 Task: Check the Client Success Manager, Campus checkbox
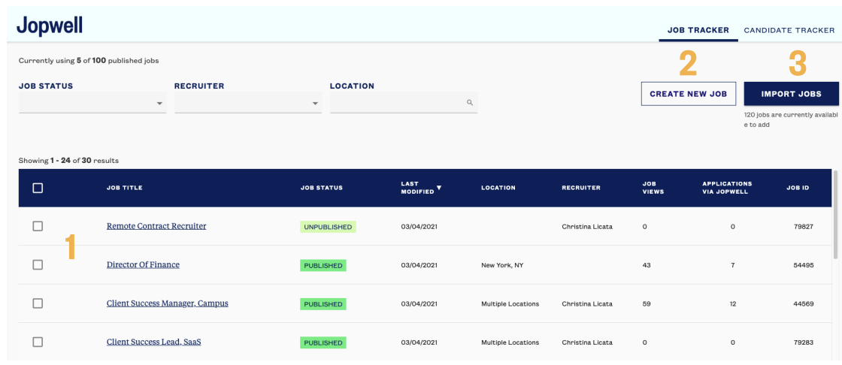point(38,303)
